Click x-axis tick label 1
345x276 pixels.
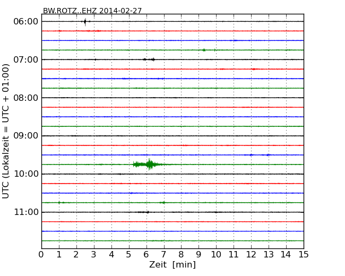click(59, 254)
